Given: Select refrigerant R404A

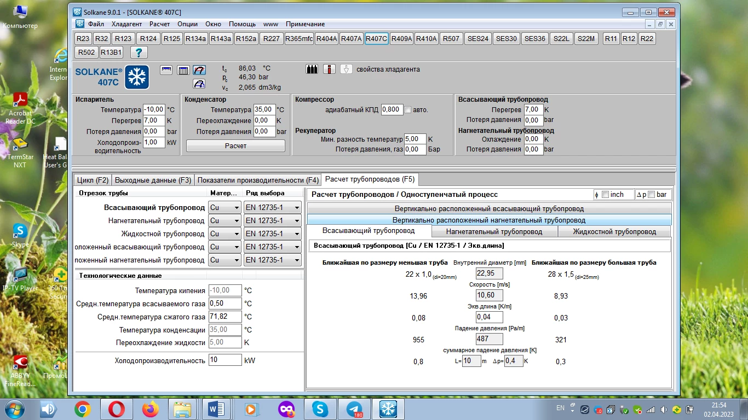Looking at the screenshot, I should pos(327,39).
